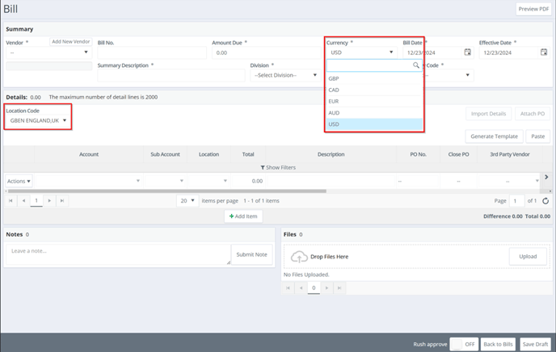The image size is (556, 352).
Task: Select GBP from currency list
Action: click(x=374, y=78)
